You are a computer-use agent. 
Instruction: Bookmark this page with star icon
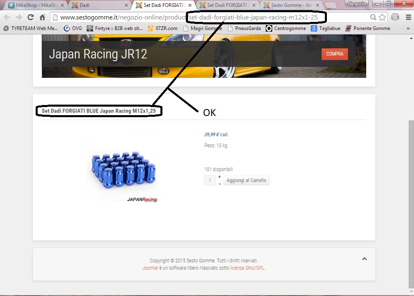click(382, 17)
